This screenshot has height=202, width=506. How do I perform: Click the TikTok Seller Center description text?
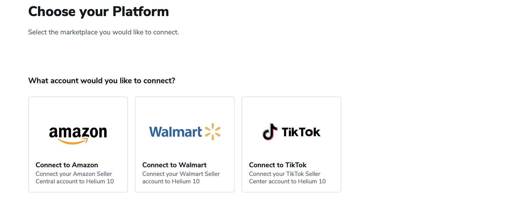[287, 178]
